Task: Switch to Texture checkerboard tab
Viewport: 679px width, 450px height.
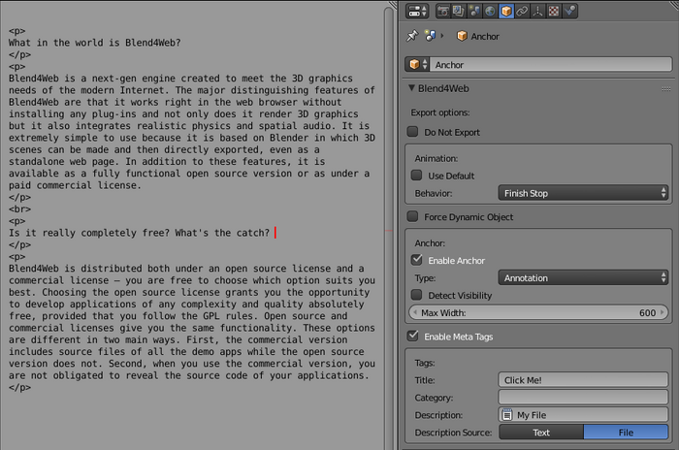Action: pos(554,11)
